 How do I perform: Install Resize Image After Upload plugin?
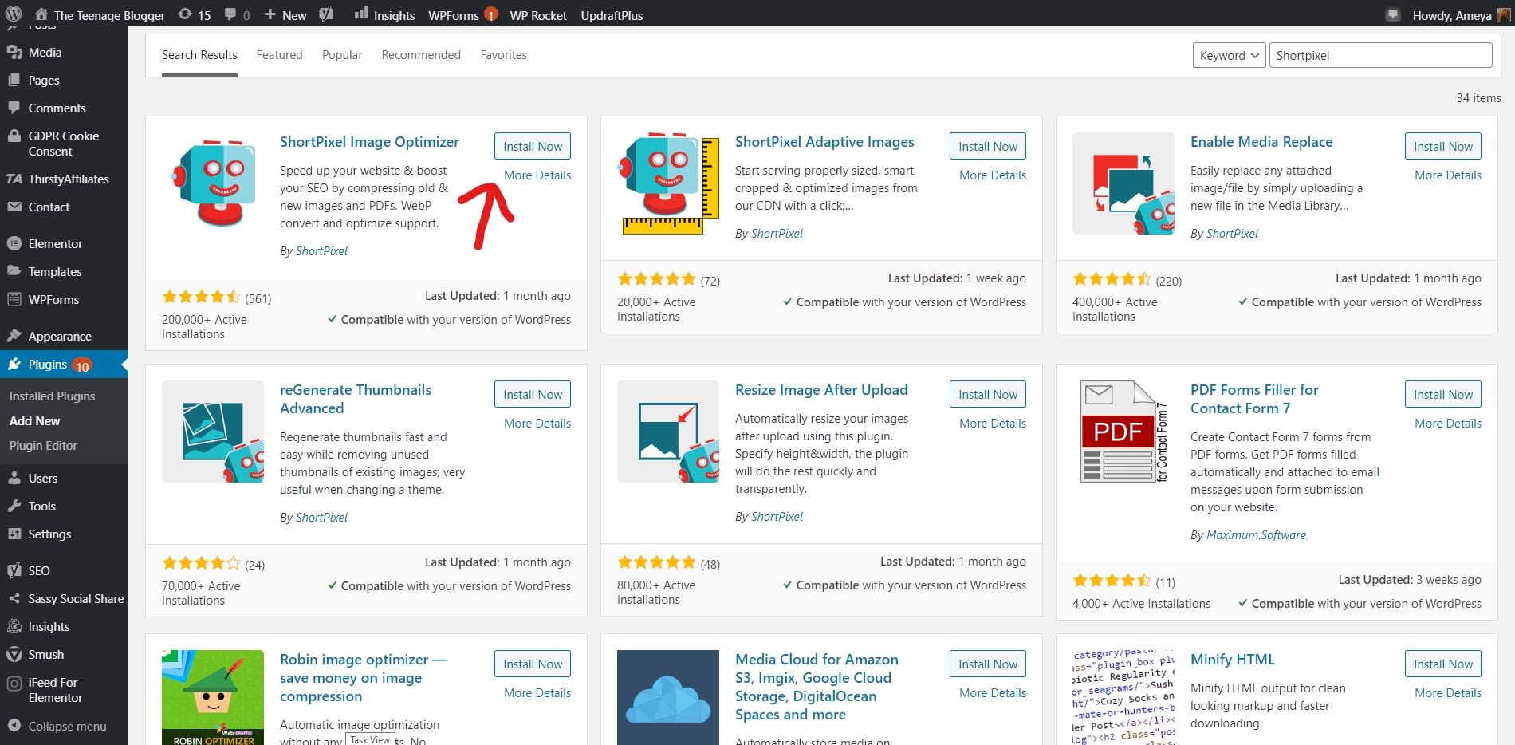[x=988, y=394]
